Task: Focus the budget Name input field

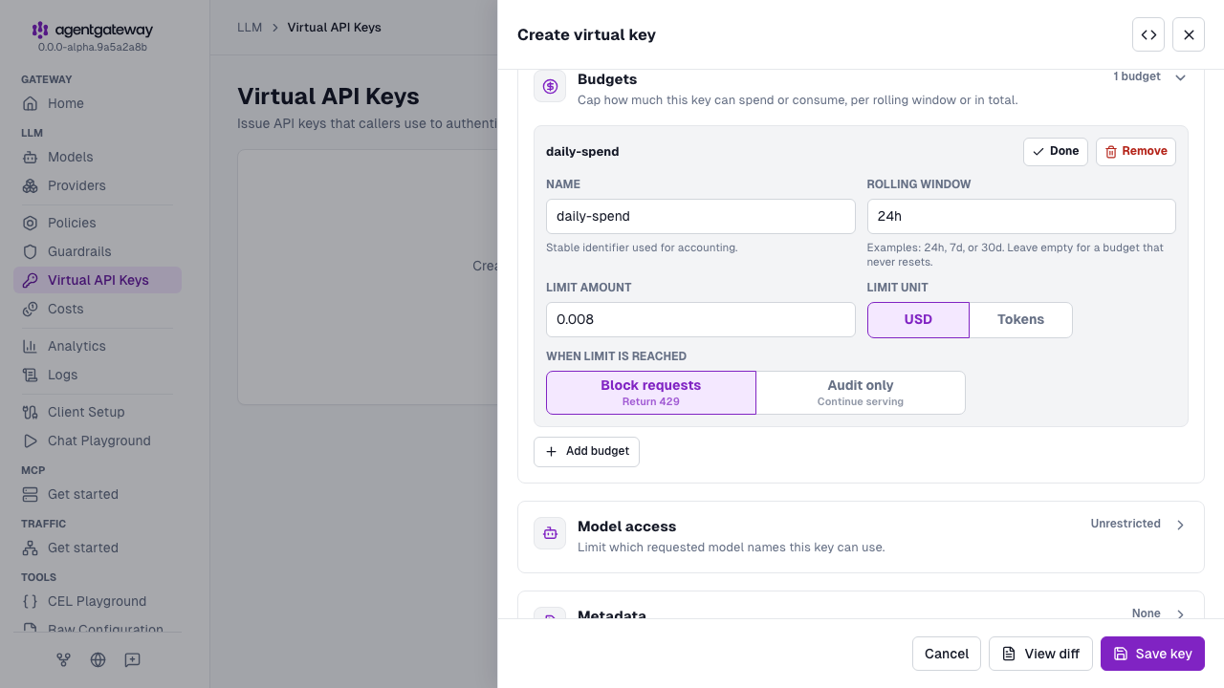Action: 701,216
